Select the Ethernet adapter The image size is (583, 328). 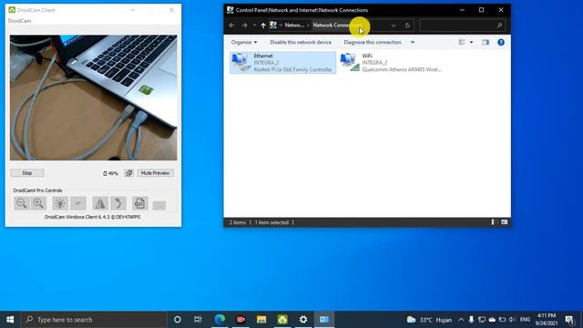283,63
